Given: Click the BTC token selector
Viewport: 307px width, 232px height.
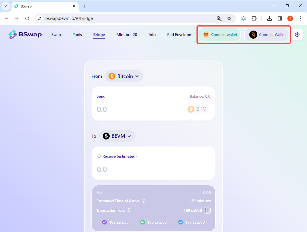Looking at the screenshot, I should click(x=197, y=109).
